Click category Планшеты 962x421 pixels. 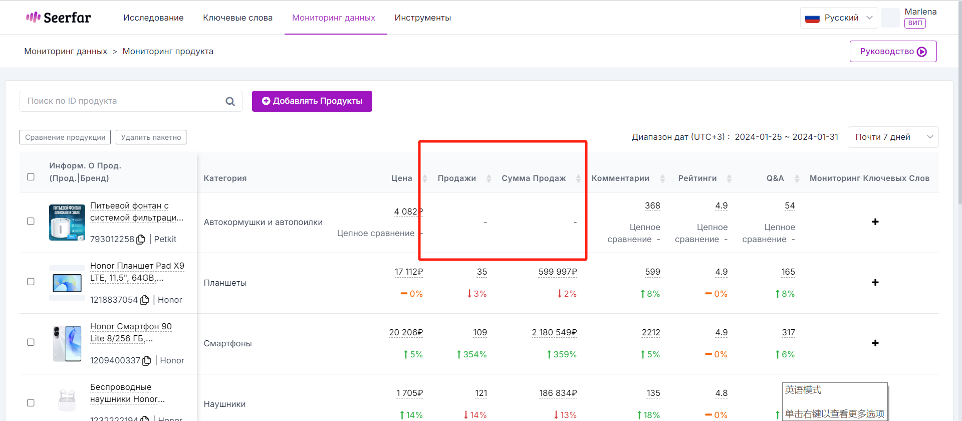[x=225, y=283]
